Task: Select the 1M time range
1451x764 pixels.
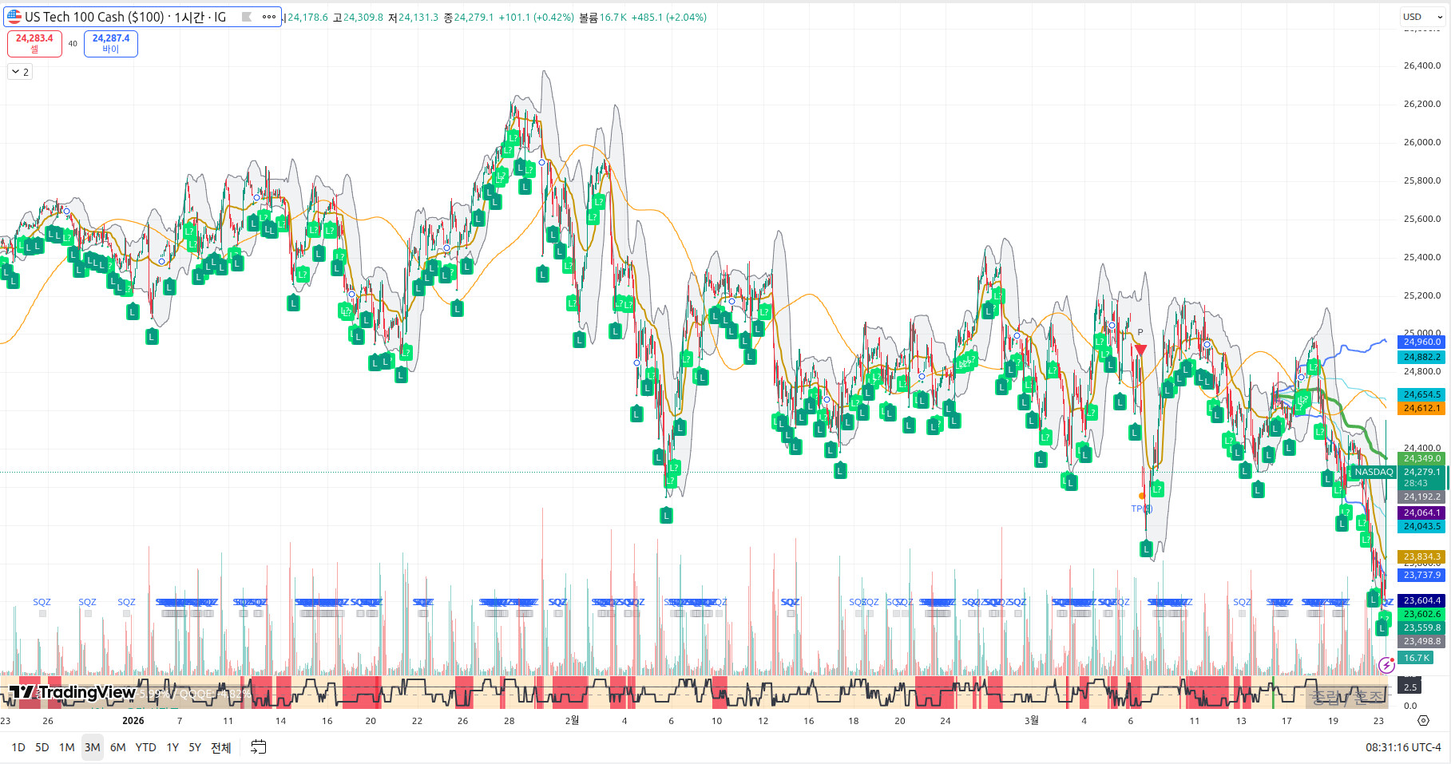Action: tap(67, 747)
